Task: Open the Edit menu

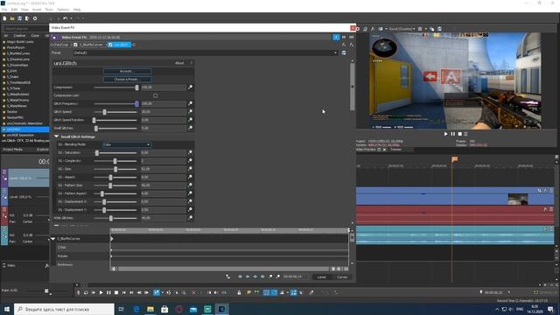Action: pos(14,10)
